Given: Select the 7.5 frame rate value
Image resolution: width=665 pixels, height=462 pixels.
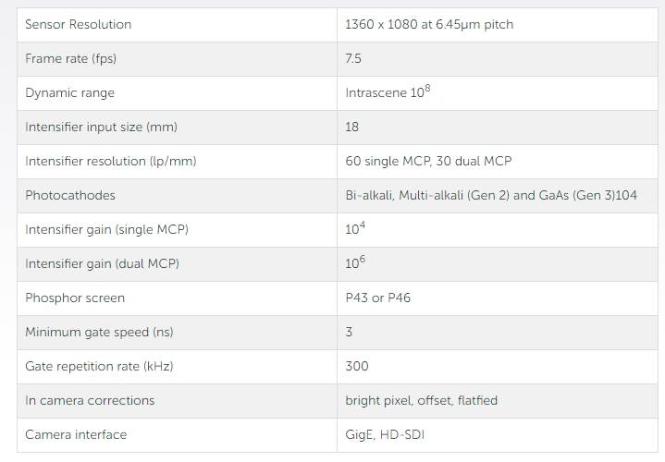Looking at the screenshot, I should tap(353, 58).
